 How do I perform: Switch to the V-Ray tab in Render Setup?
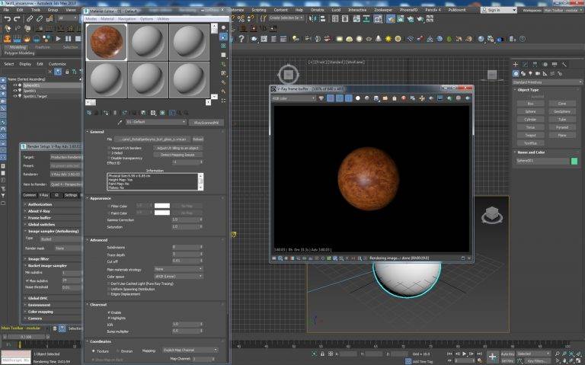(44, 195)
